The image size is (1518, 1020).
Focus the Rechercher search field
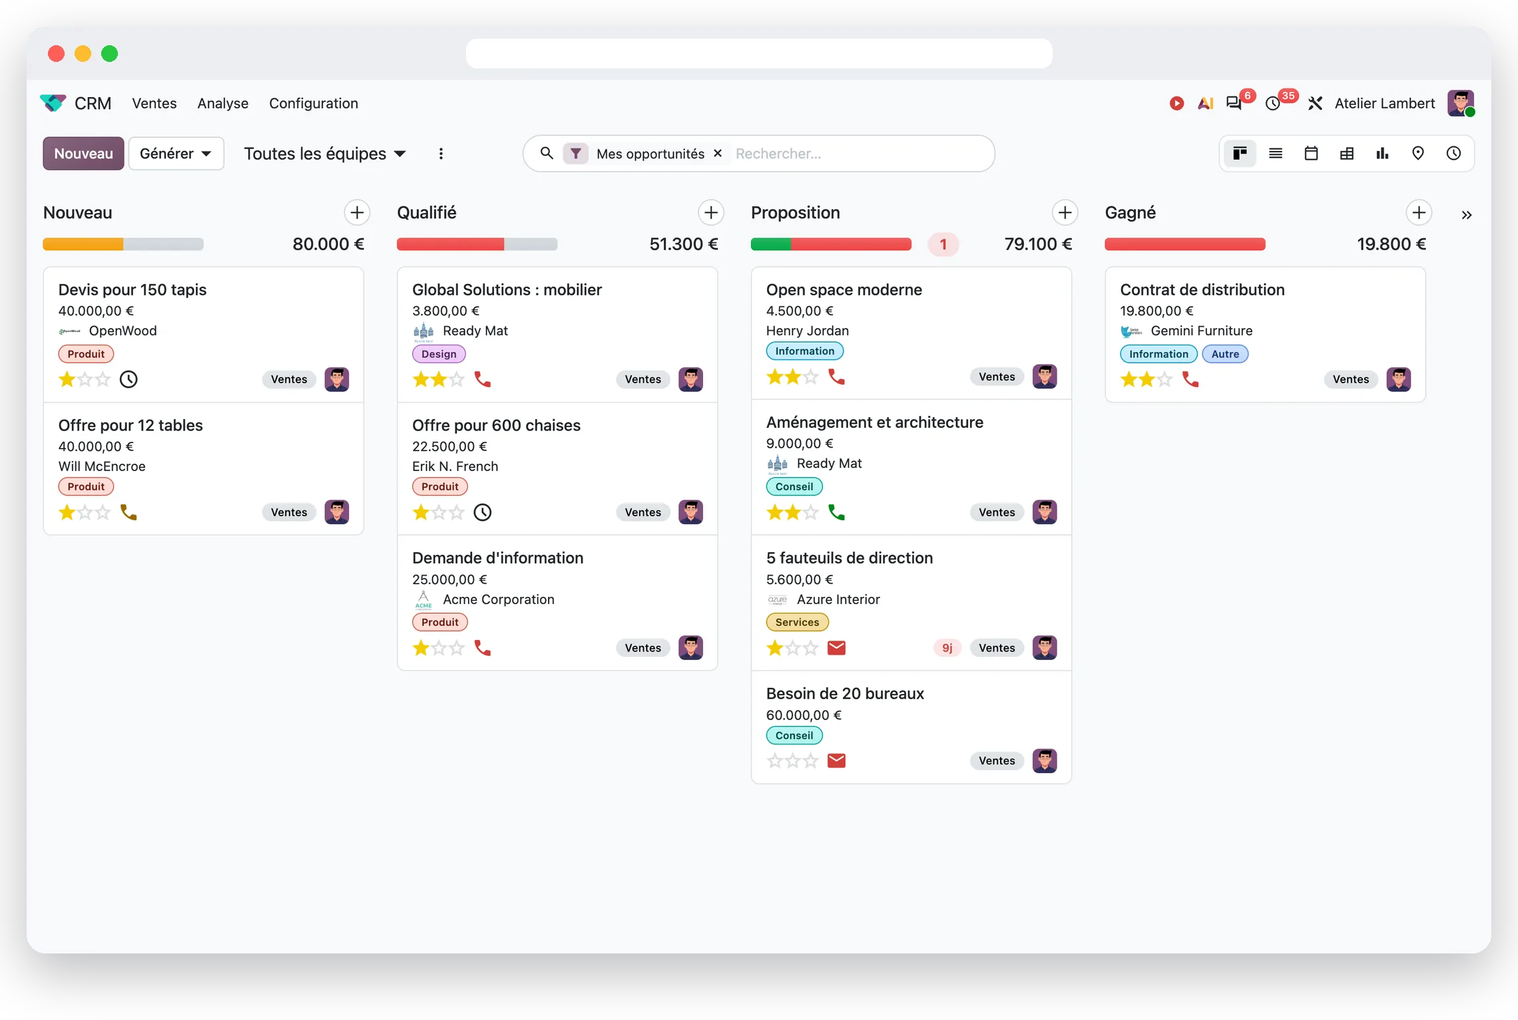click(859, 154)
